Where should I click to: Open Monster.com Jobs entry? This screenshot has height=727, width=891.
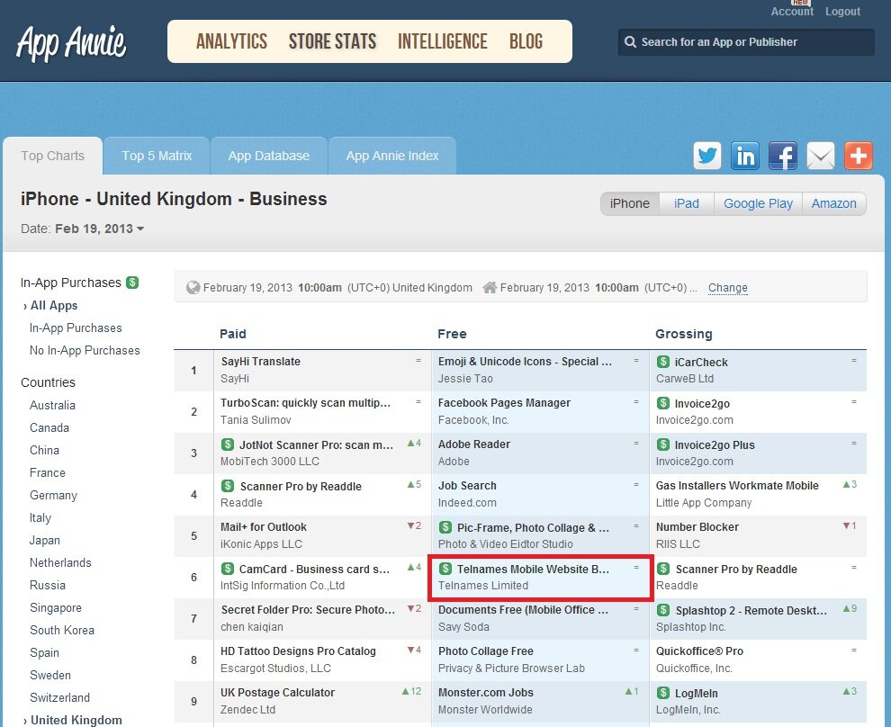click(486, 692)
